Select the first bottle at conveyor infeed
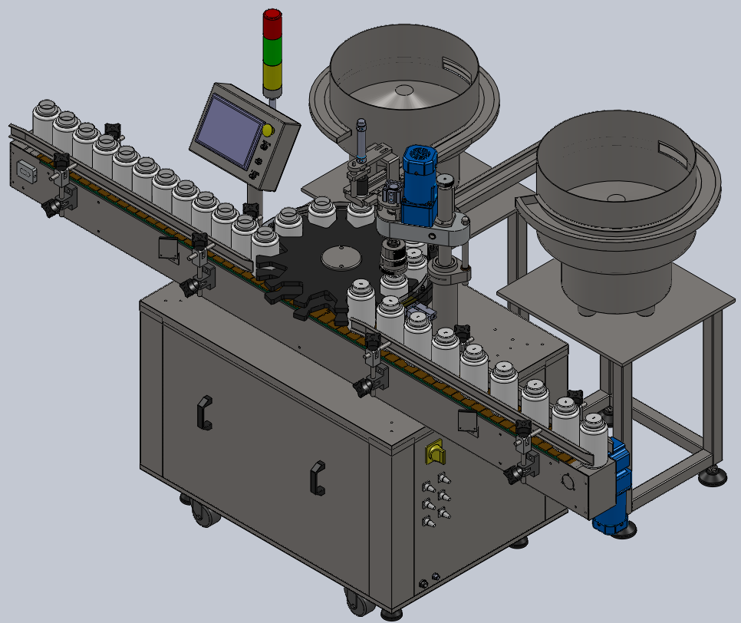The image size is (741, 623). [x=46, y=119]
